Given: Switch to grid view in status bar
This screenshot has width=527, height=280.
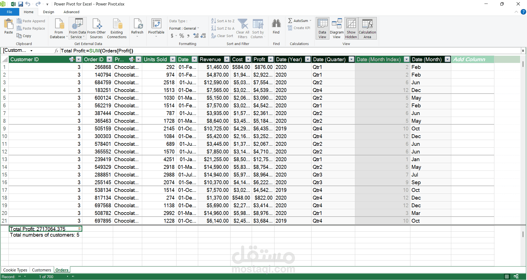Looking at the screenshot, I should point(507,276).
